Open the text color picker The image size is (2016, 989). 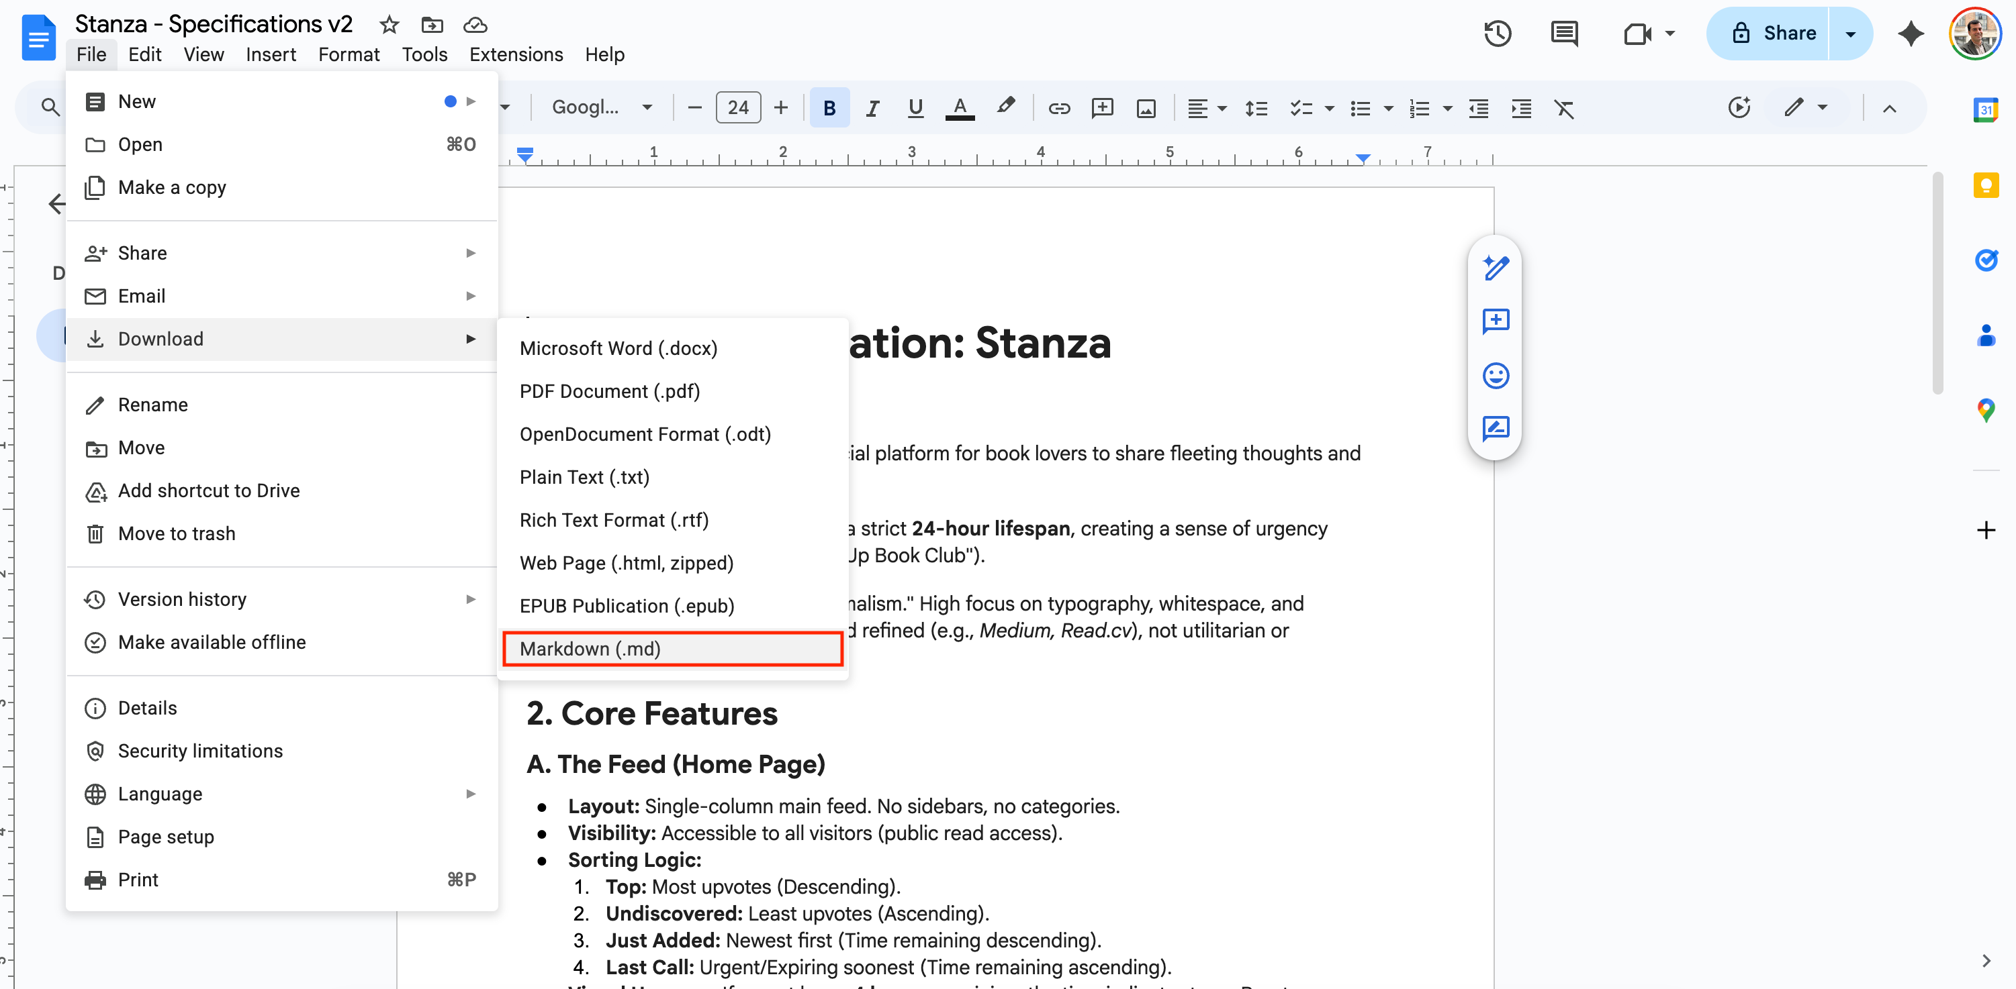(x=960, y=108)
